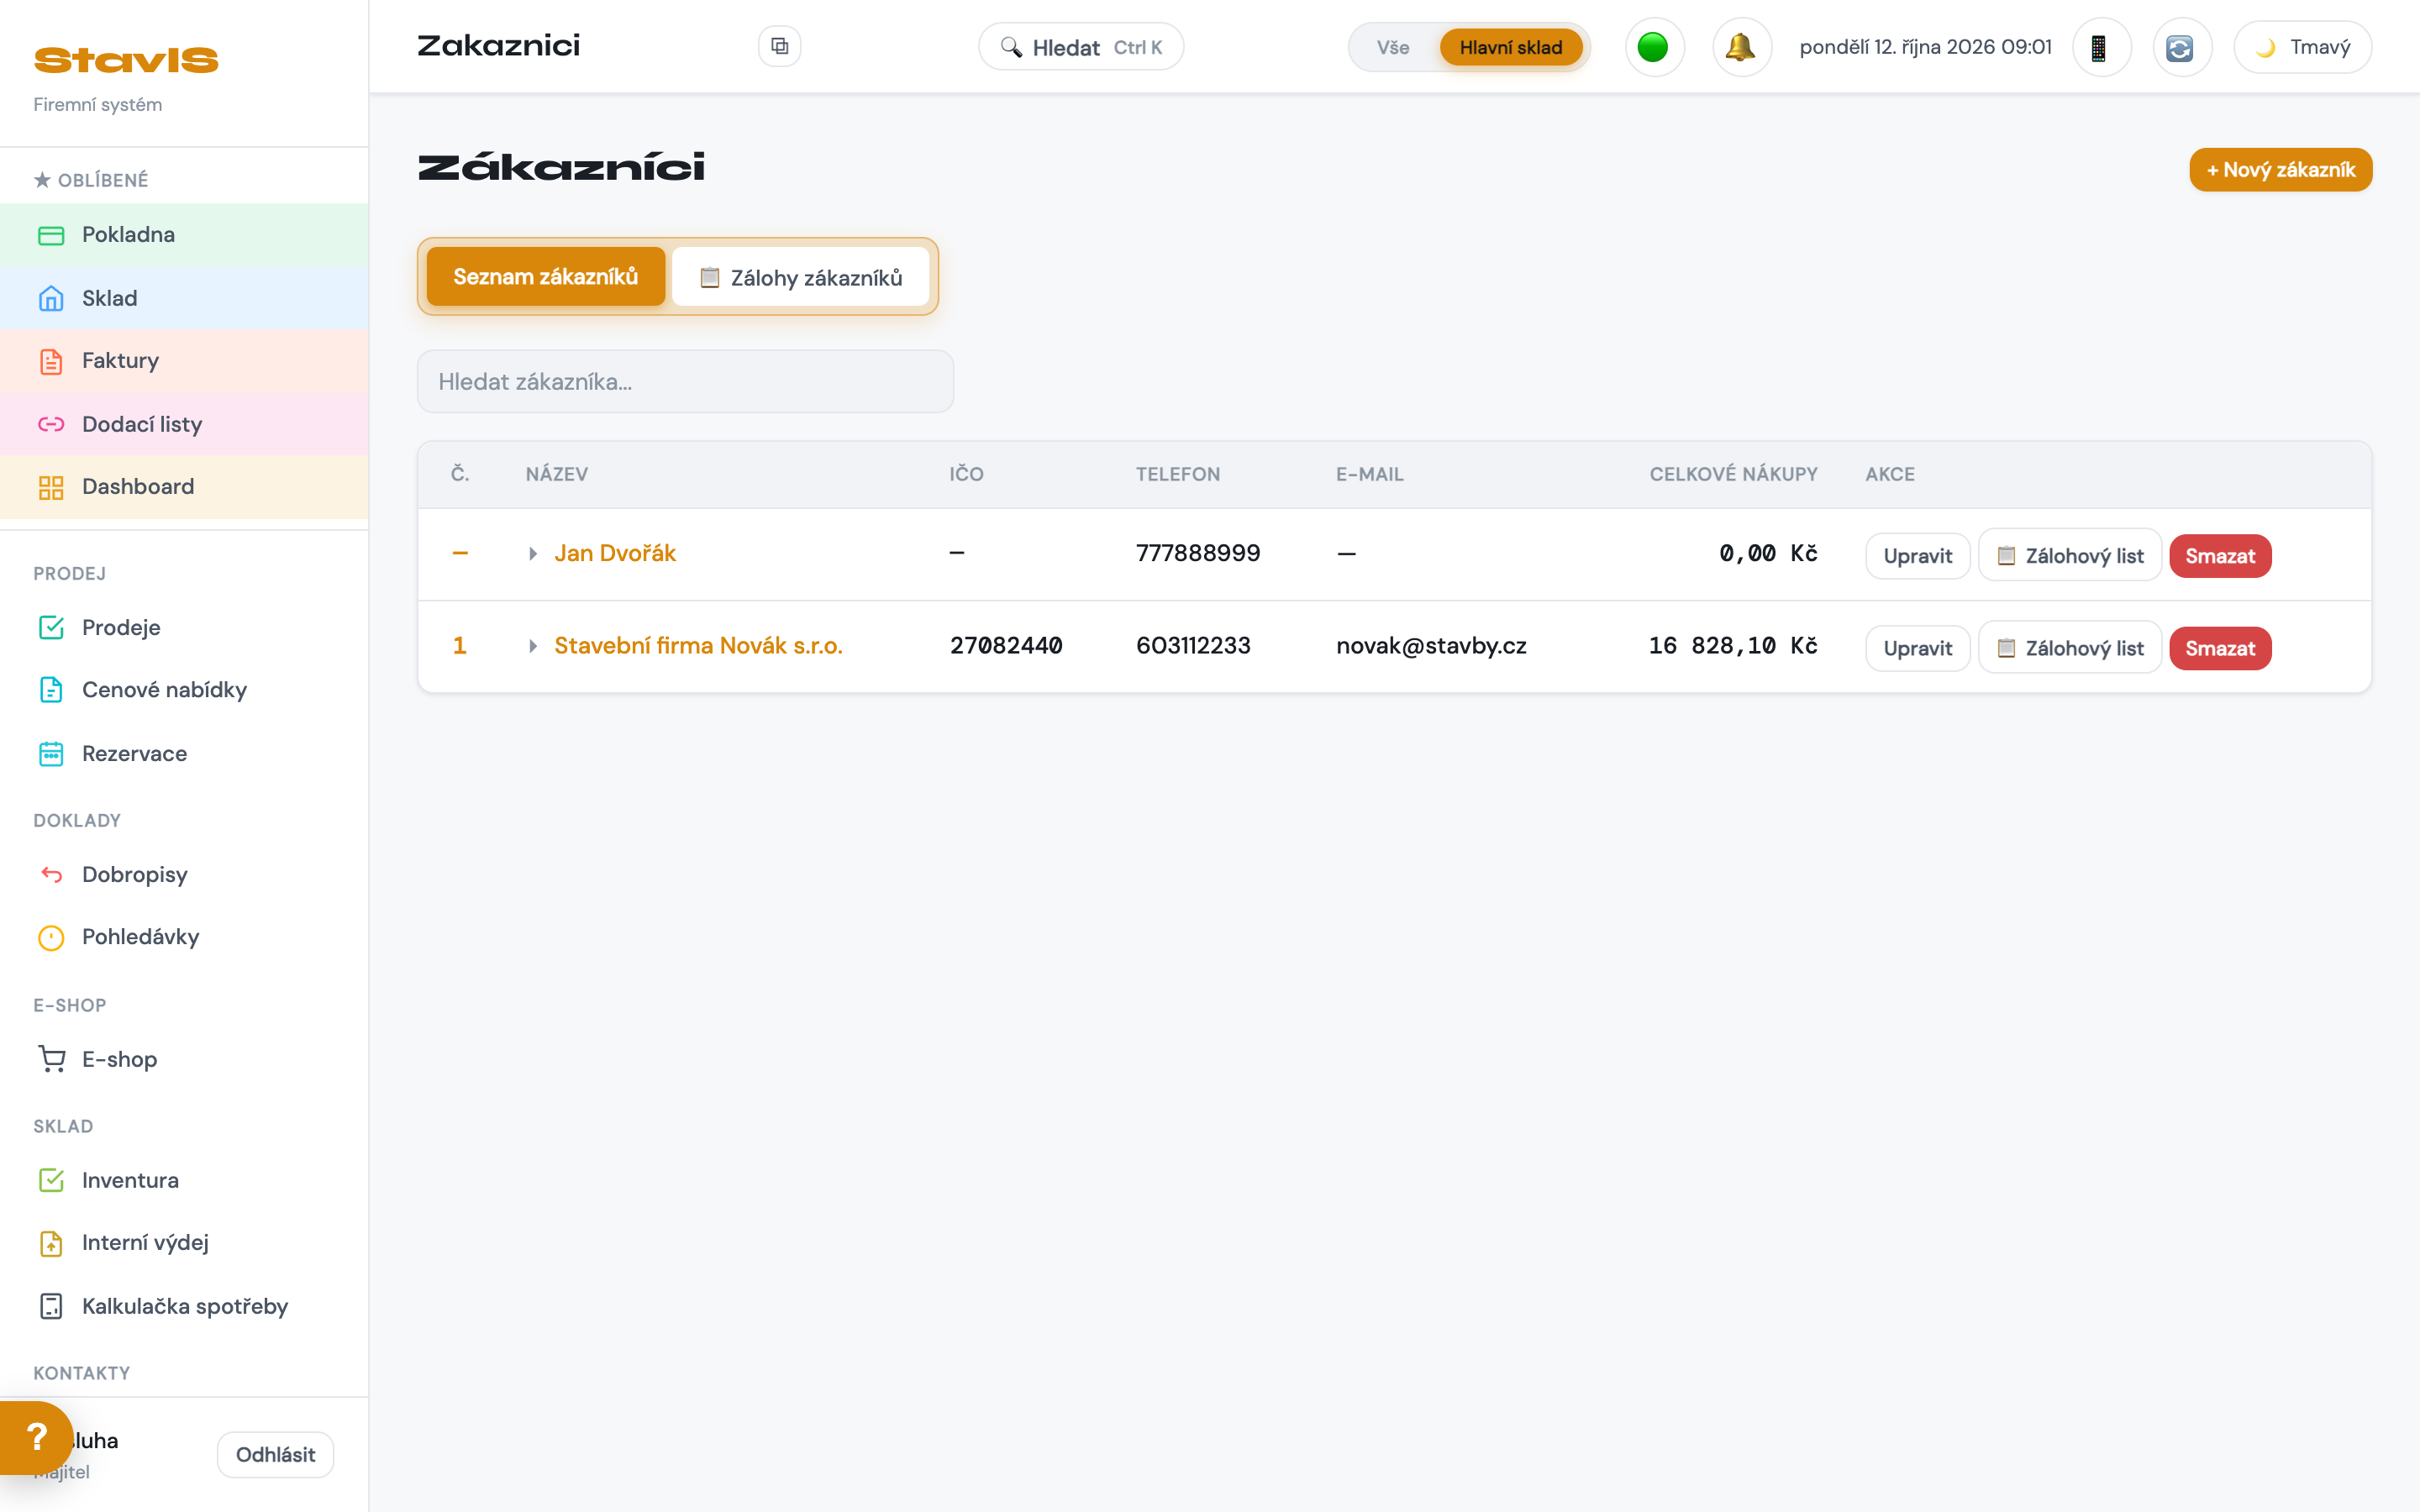Select the Hlavní sklad filter
This screenshot has height=1512, width=2420.
[x=1511, y=47]
